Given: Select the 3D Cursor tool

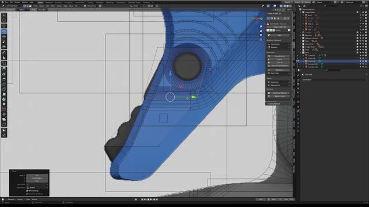Looking at the screenshot, I should pyautogui.click(x=4, y=21).
